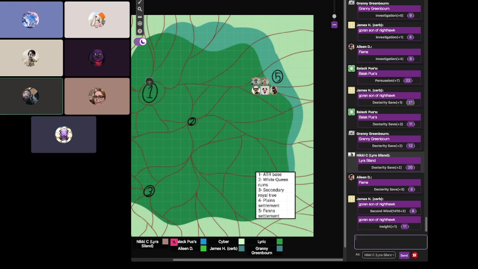Click the purple zoom out minus button
The width and height of the screenshot is (478, 269).
click(x=334, y=25)
